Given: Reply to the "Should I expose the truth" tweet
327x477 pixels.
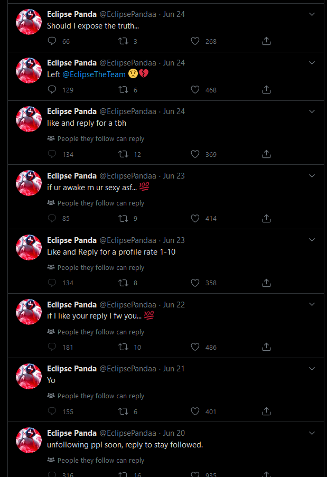Looking at the screenshot, I should coord(52,41).
